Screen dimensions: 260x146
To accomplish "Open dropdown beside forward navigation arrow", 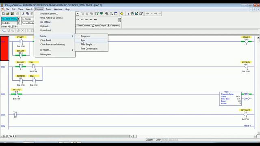I will [x=160, y=13].
